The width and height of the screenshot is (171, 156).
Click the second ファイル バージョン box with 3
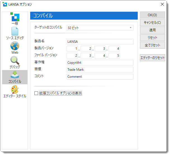(86, 56)
